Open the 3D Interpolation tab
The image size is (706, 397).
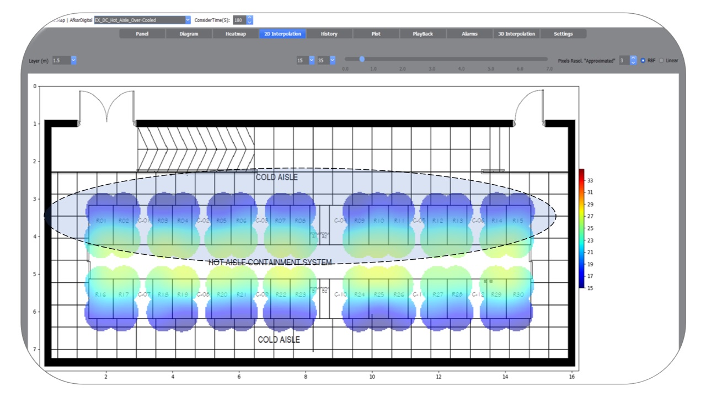pos(516,34)
